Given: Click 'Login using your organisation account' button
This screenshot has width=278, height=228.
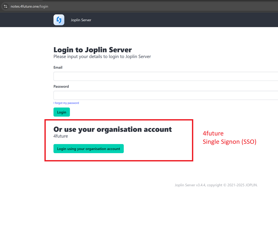Looking at the screenshot, I should [88, 149].
